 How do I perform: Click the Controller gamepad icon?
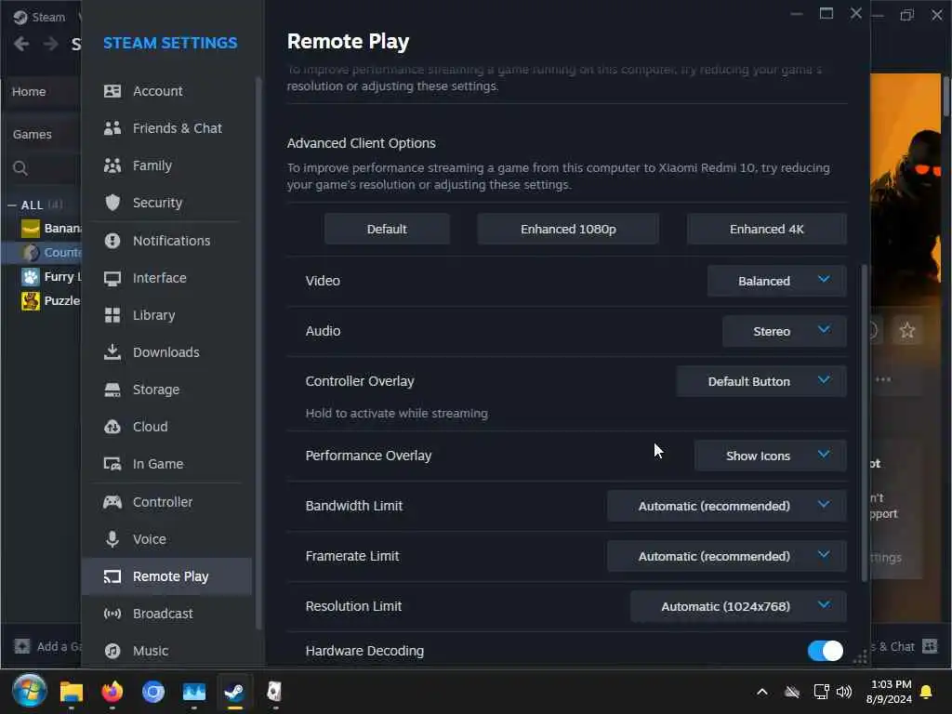(112, 502)
